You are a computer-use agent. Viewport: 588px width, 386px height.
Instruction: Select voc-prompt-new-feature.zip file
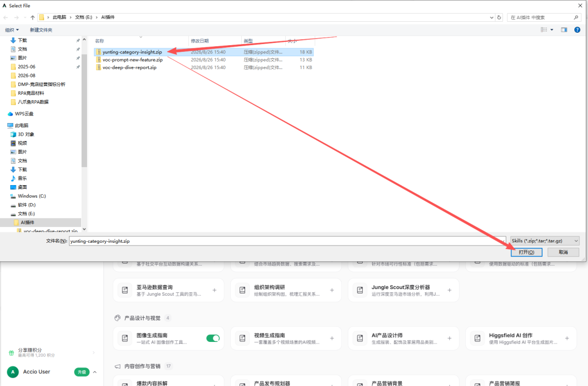point(133,60)
